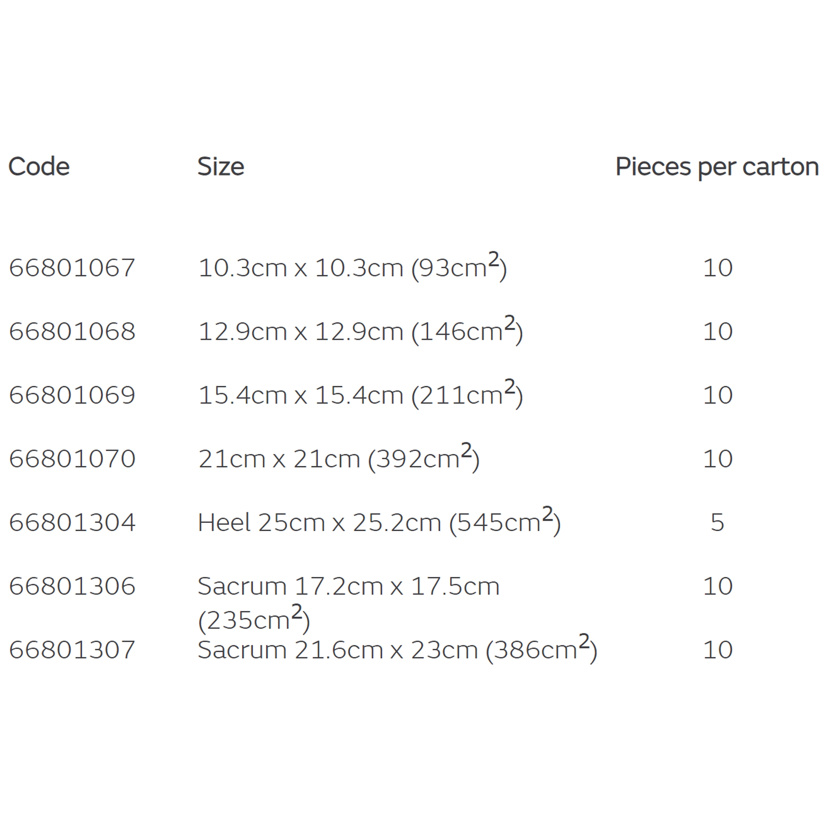Select product code 66801307
Image resolution: width=826 pixels, height=826 pixels.
(x=72, y=650)
